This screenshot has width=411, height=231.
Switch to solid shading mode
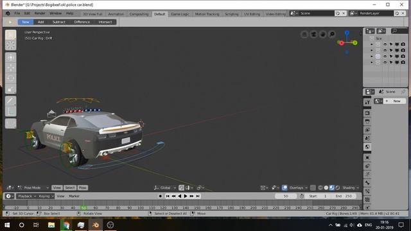[x=326, y=188]
